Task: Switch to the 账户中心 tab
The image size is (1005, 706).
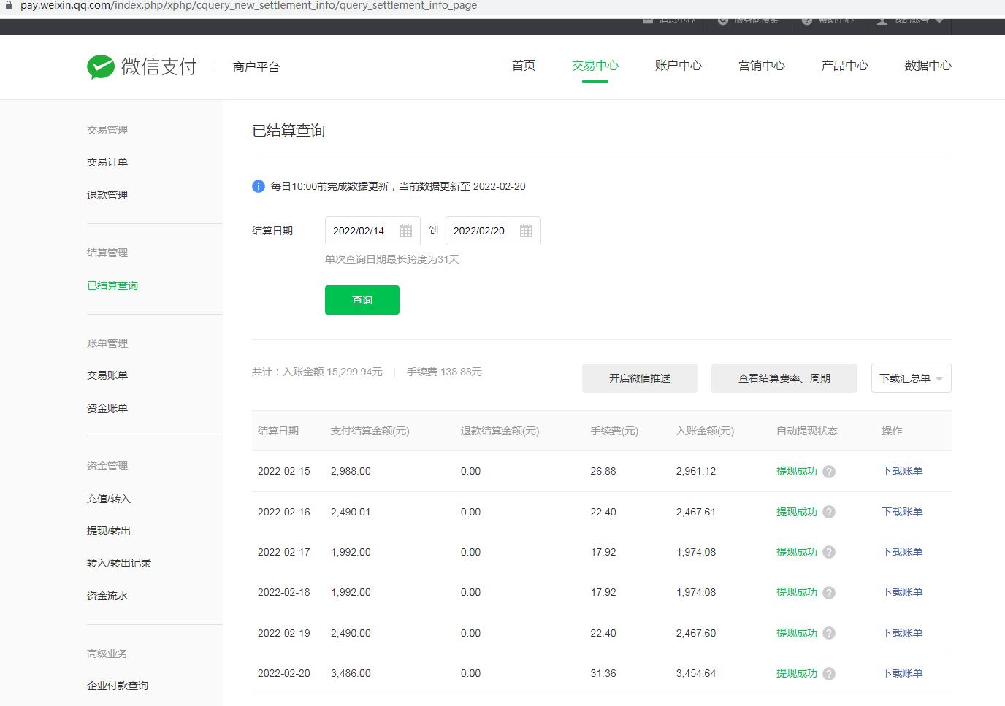Action: pyautogui.click(x=678, y=66)
